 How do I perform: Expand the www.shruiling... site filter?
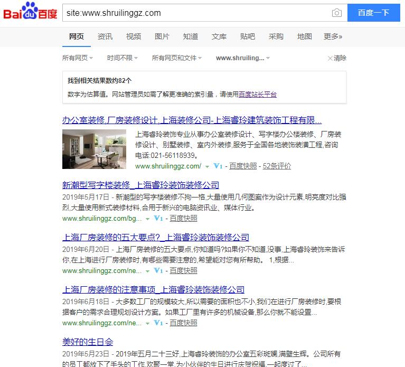243,58
